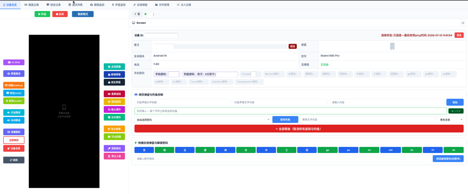Click the 修改解锁密码(仅数字) button
468x194 pixels.
pyautogui.click(x=448, y=159)
